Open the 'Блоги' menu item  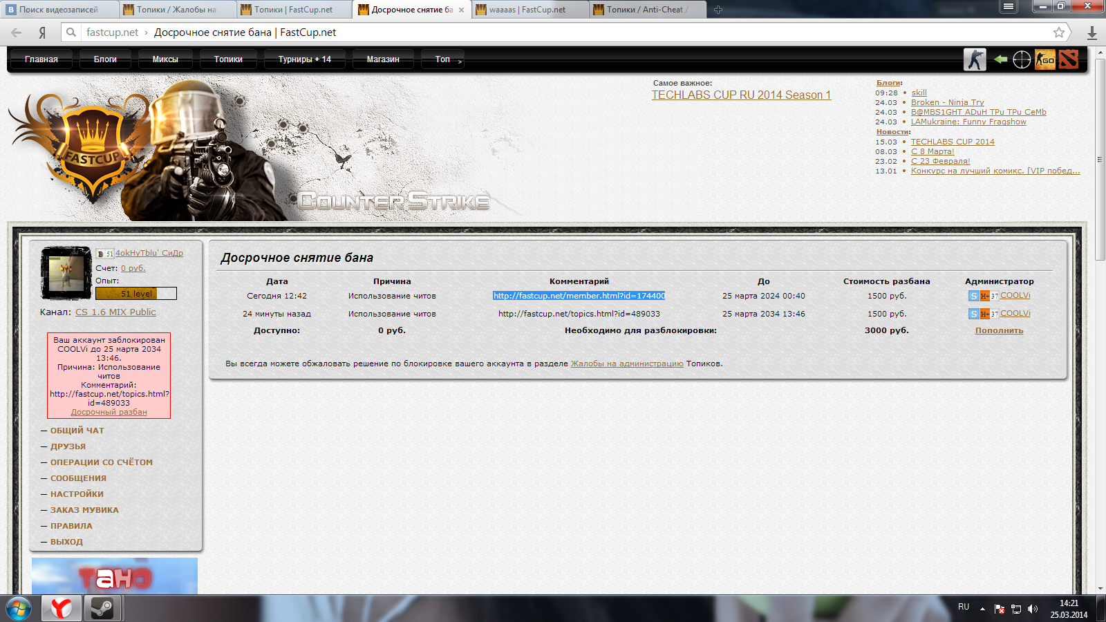[105, 59]
